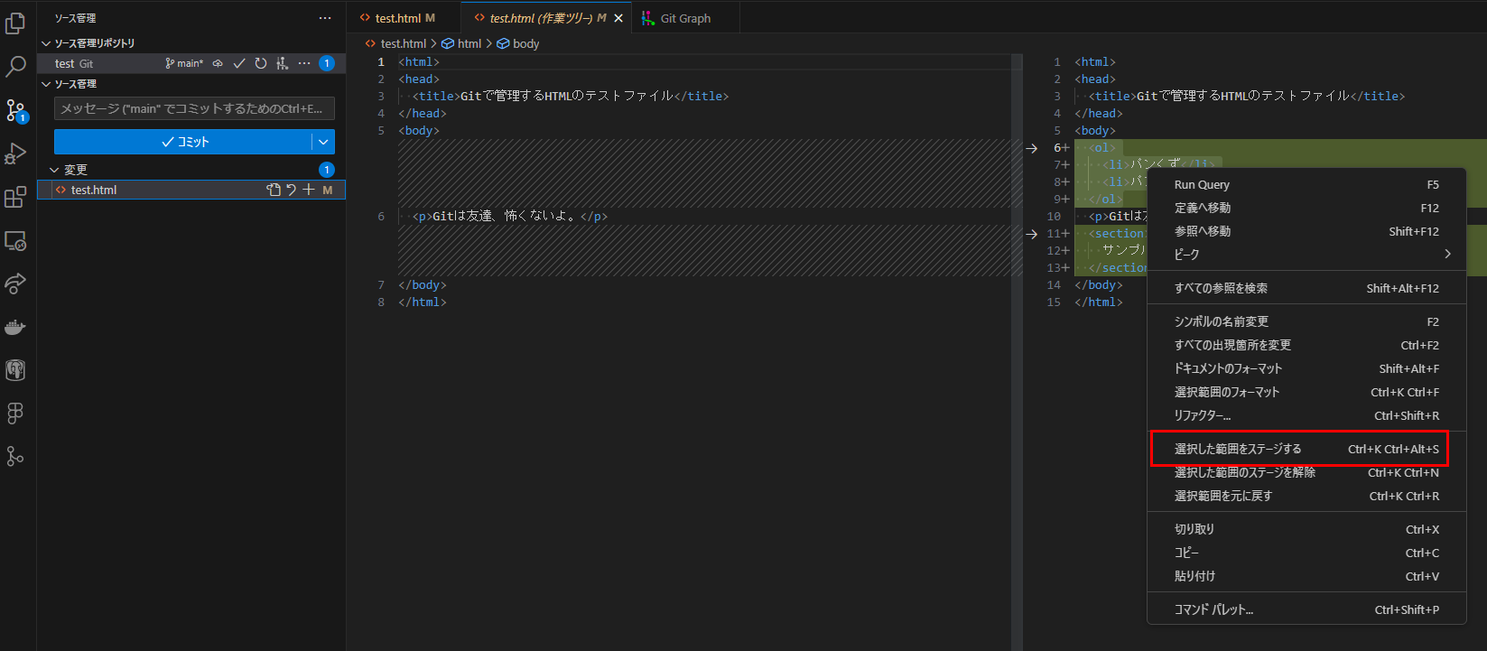Screen dimensions: 1487x651
Task: Switch to the Git Graph tab
Action: 685,18
